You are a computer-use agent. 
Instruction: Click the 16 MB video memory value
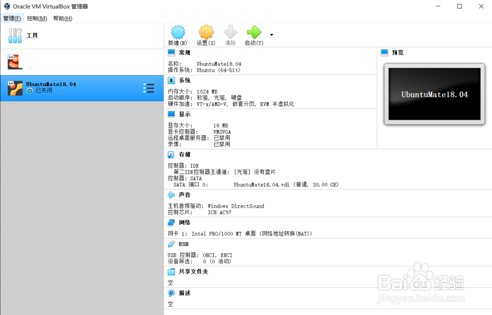(x=220, y=126)
